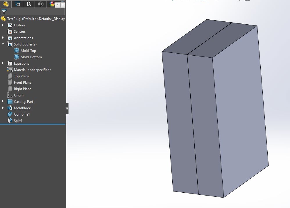The width and height of the screenshot is (290, 208).
Task: Expand the MoldBlock feature
Action: click(x=3, y=108)
